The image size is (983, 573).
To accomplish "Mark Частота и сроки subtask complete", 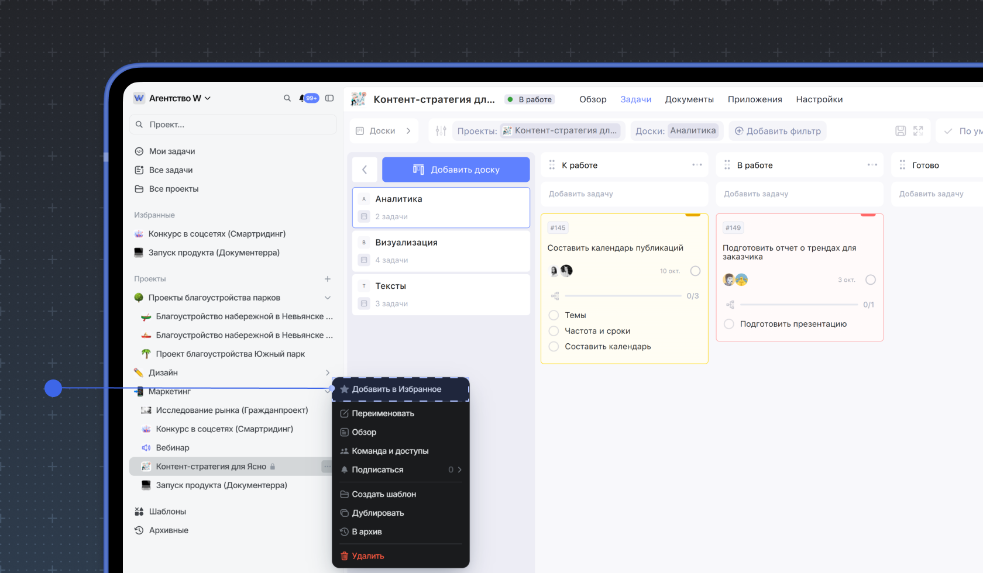I will (554, 331).
